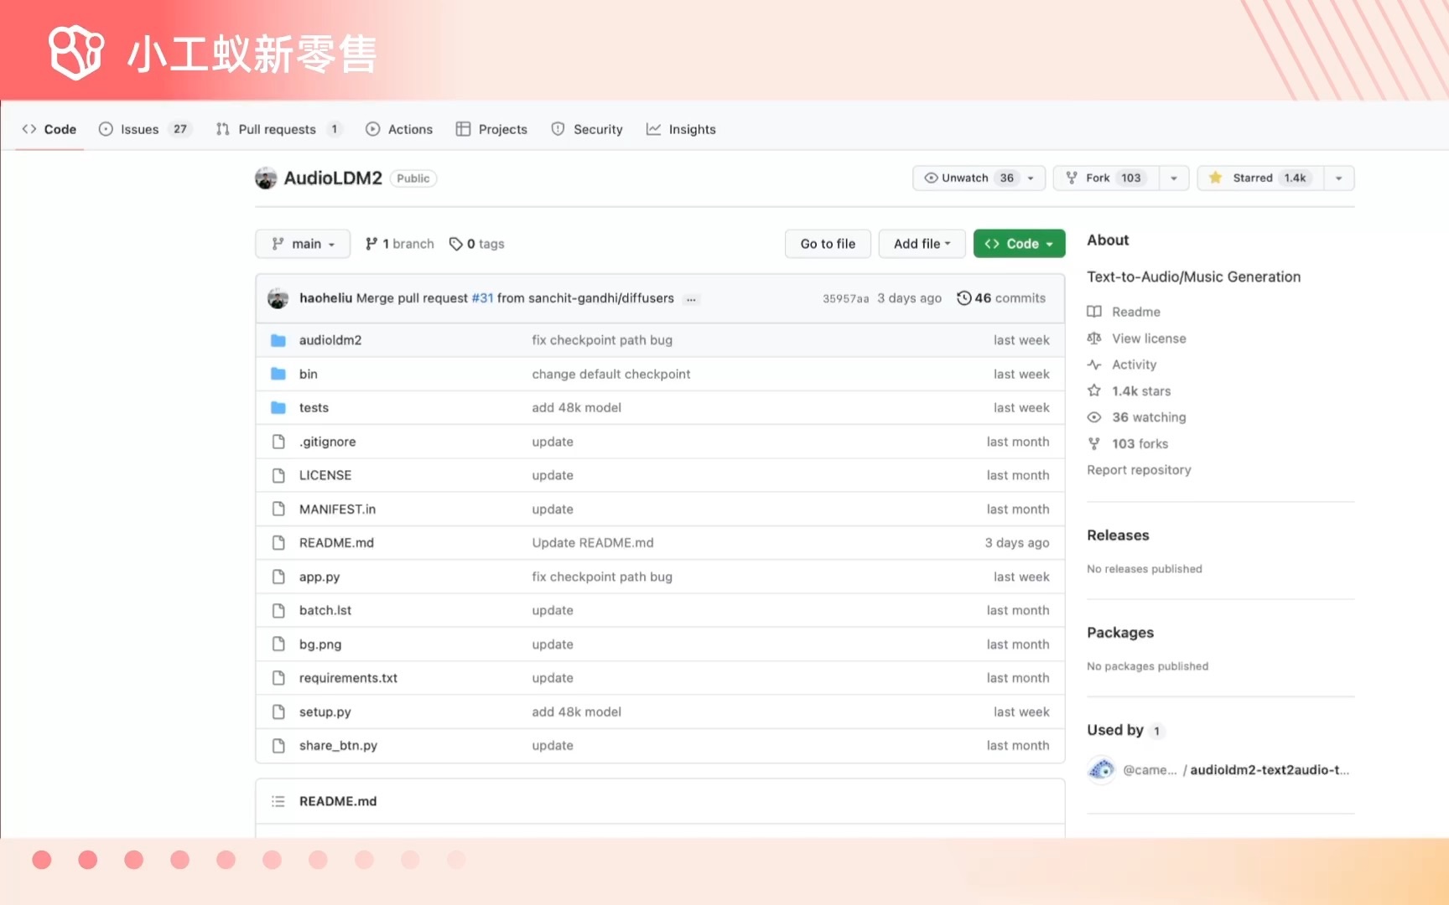The height and width of the screenshot is (905, 1449).
Task: Open the haoheliu commit author link
Action: [x=325, y=298]
